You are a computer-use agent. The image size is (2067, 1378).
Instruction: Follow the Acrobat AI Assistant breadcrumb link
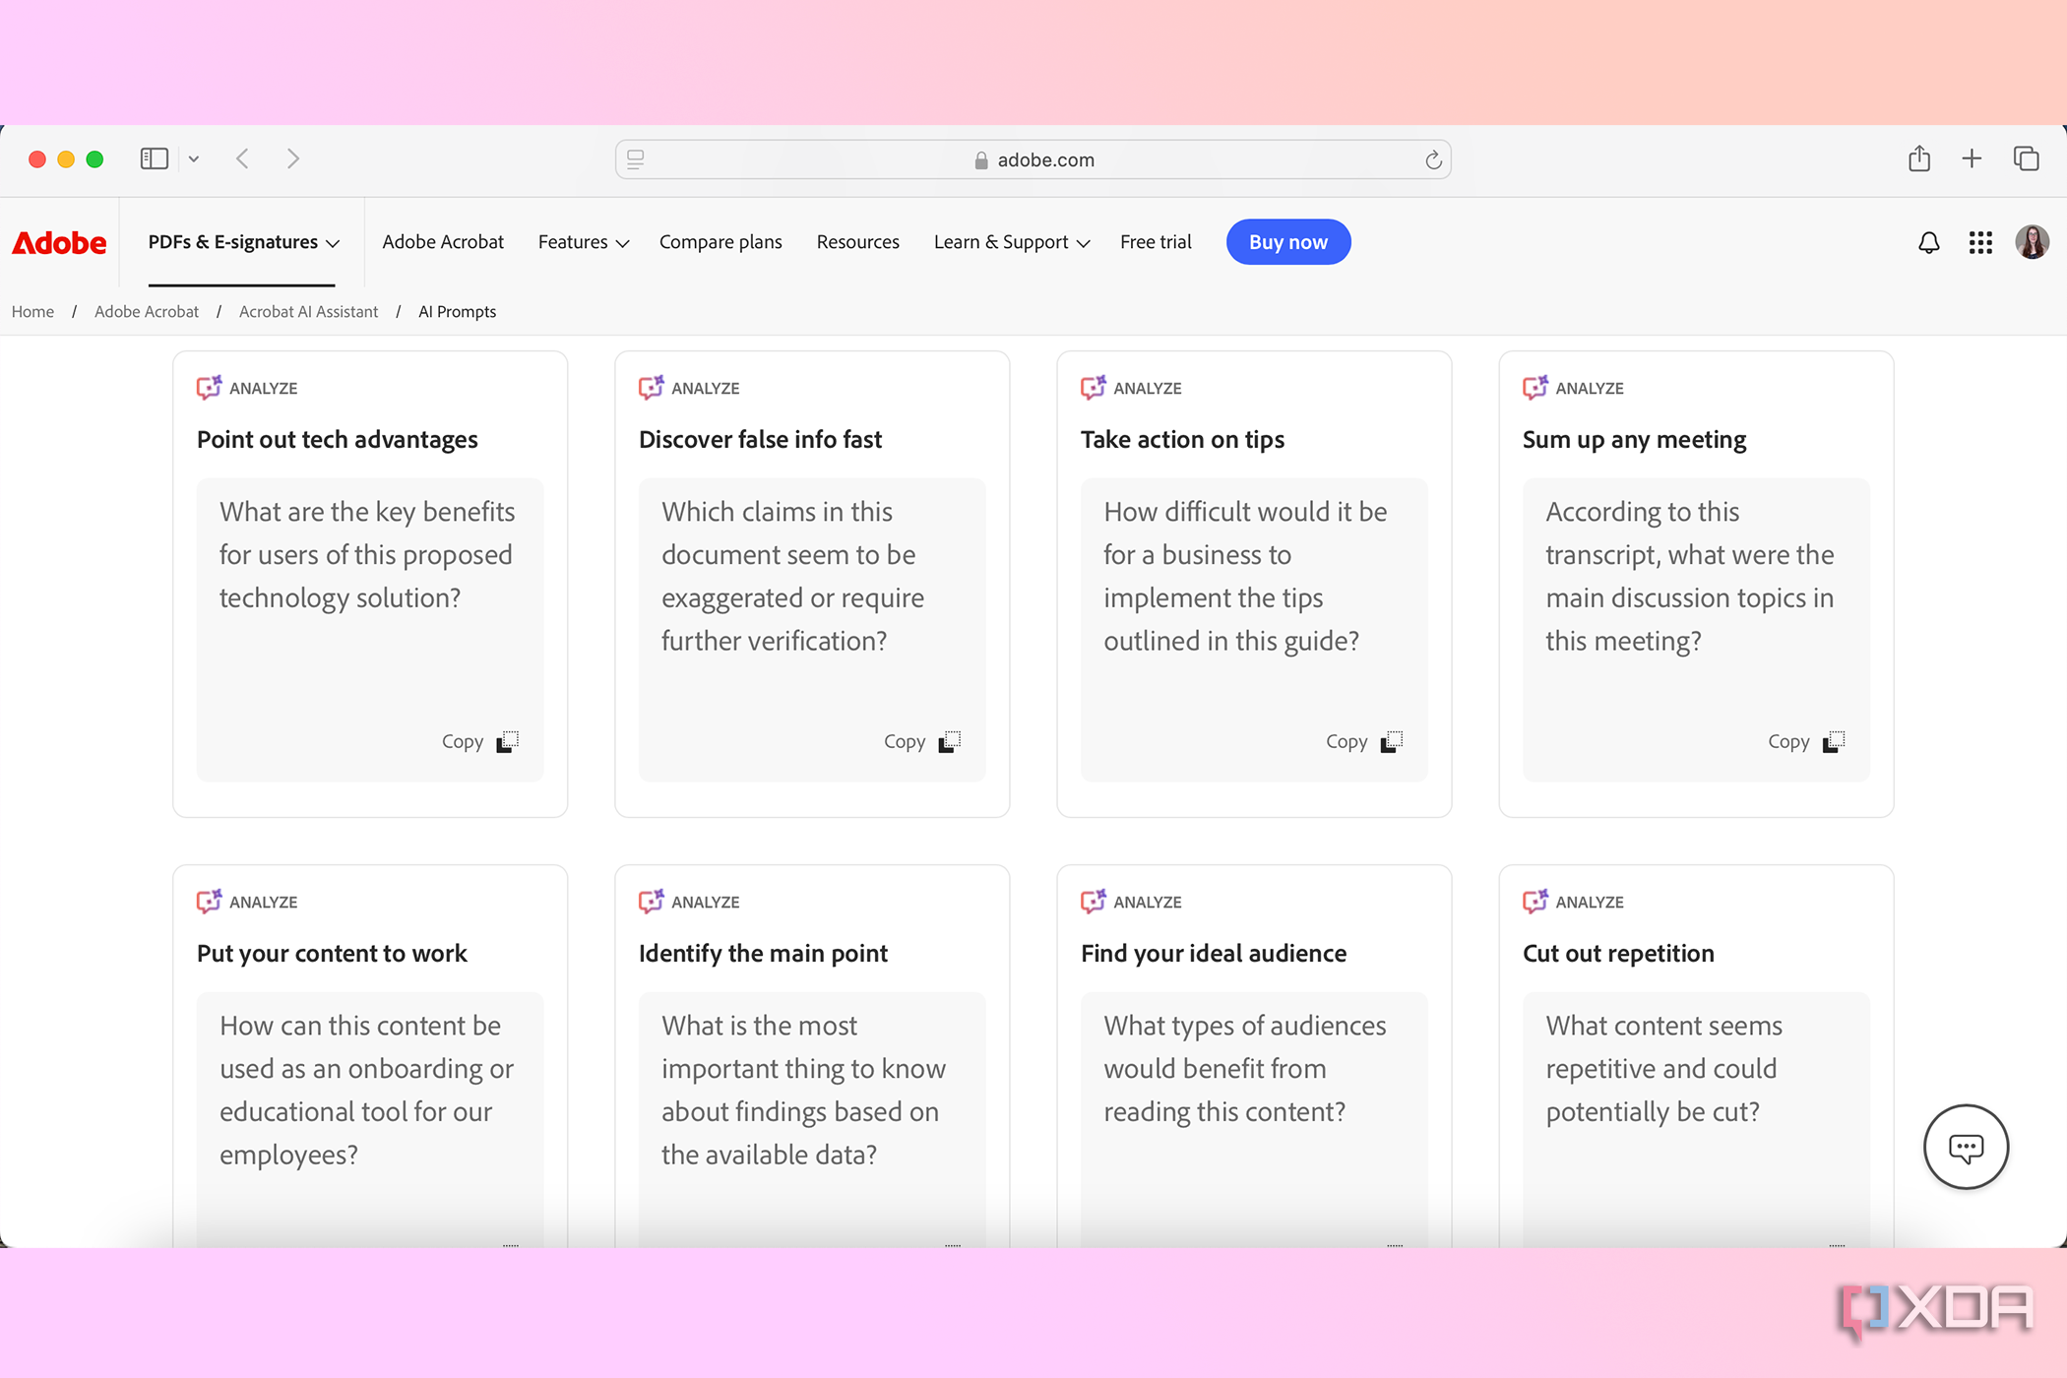tap(308, 312)
